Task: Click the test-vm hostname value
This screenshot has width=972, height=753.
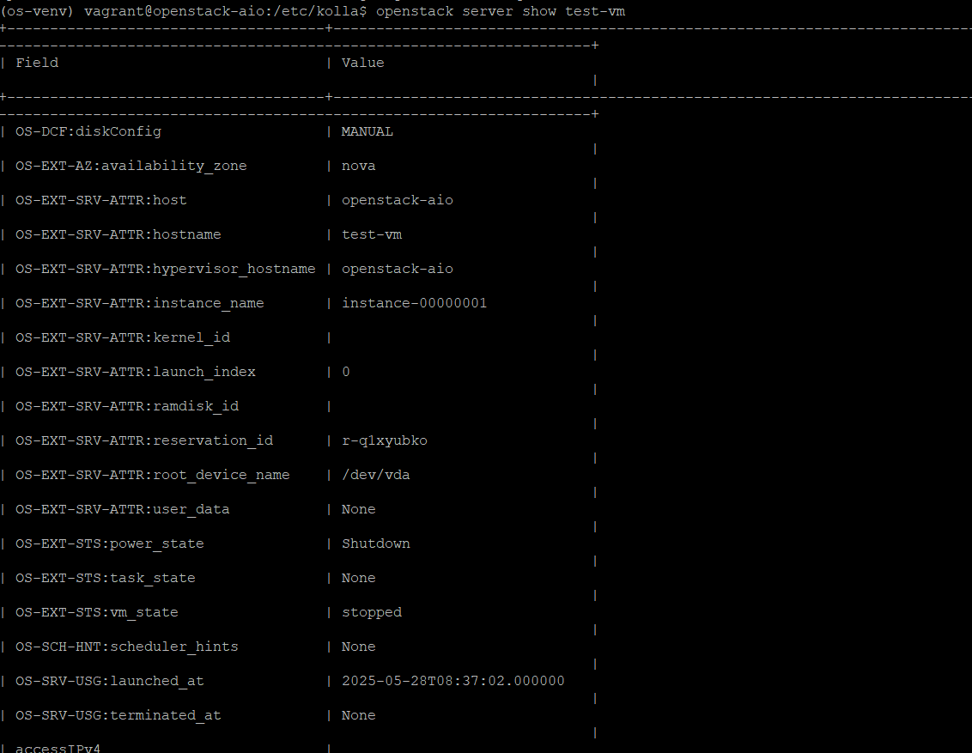Action: pos(372,234)
